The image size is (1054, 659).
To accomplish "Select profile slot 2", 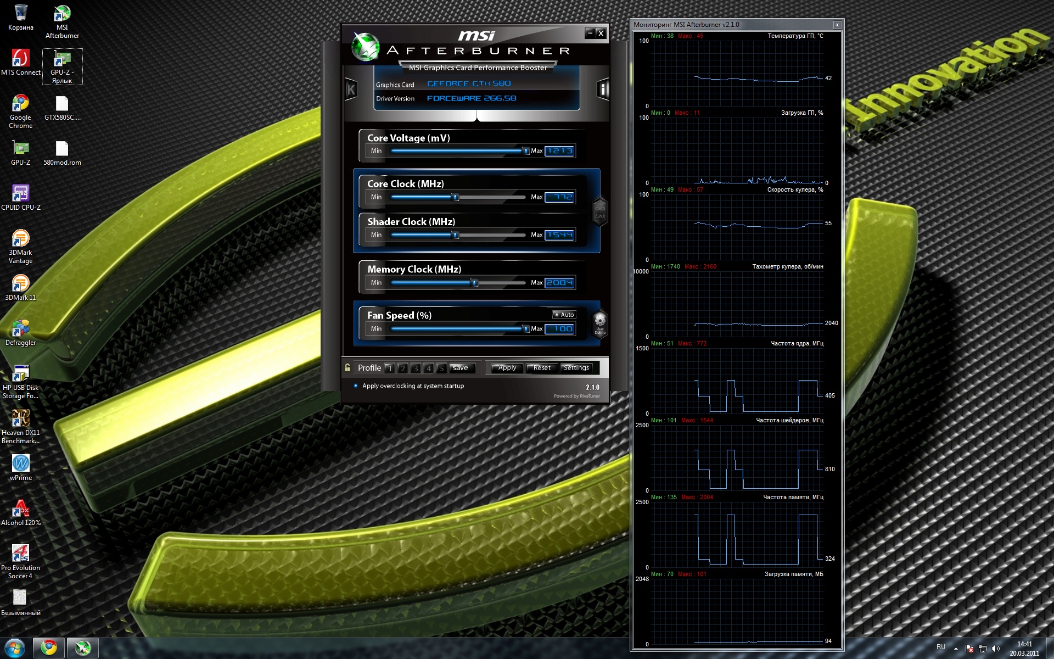I will click(x=402, y=368).
